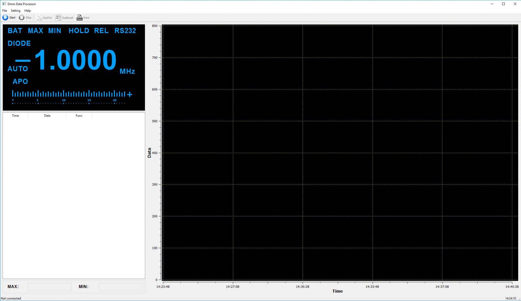521x301 pixels.
Task: Click the OutTxt export icon
Action: (x=40, y=18)
